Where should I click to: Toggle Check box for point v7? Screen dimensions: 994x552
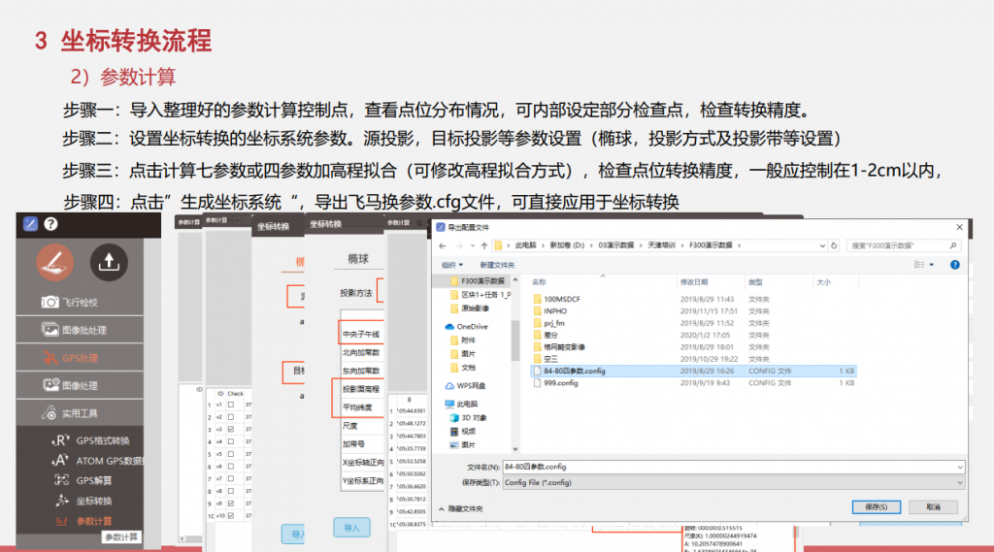(x=231, y=478)
